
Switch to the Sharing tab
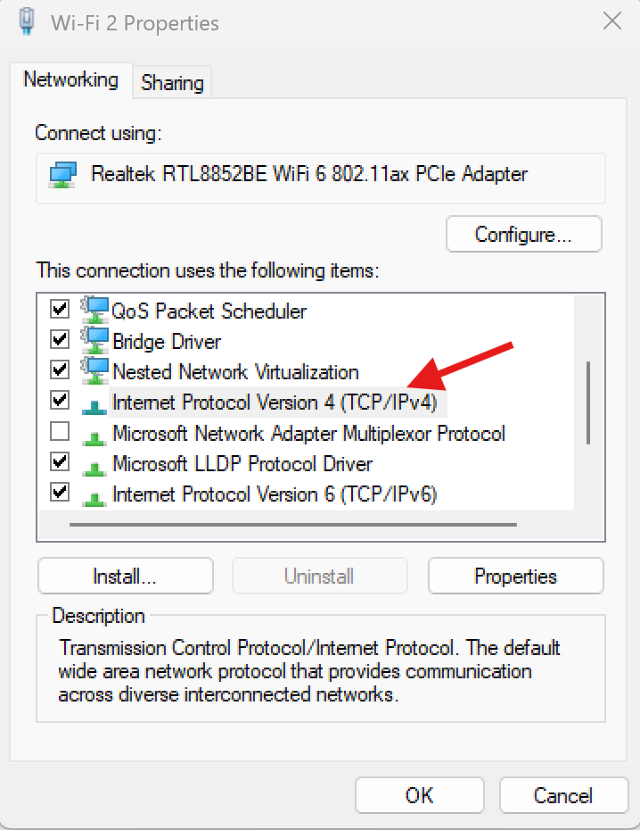[172, 83]
